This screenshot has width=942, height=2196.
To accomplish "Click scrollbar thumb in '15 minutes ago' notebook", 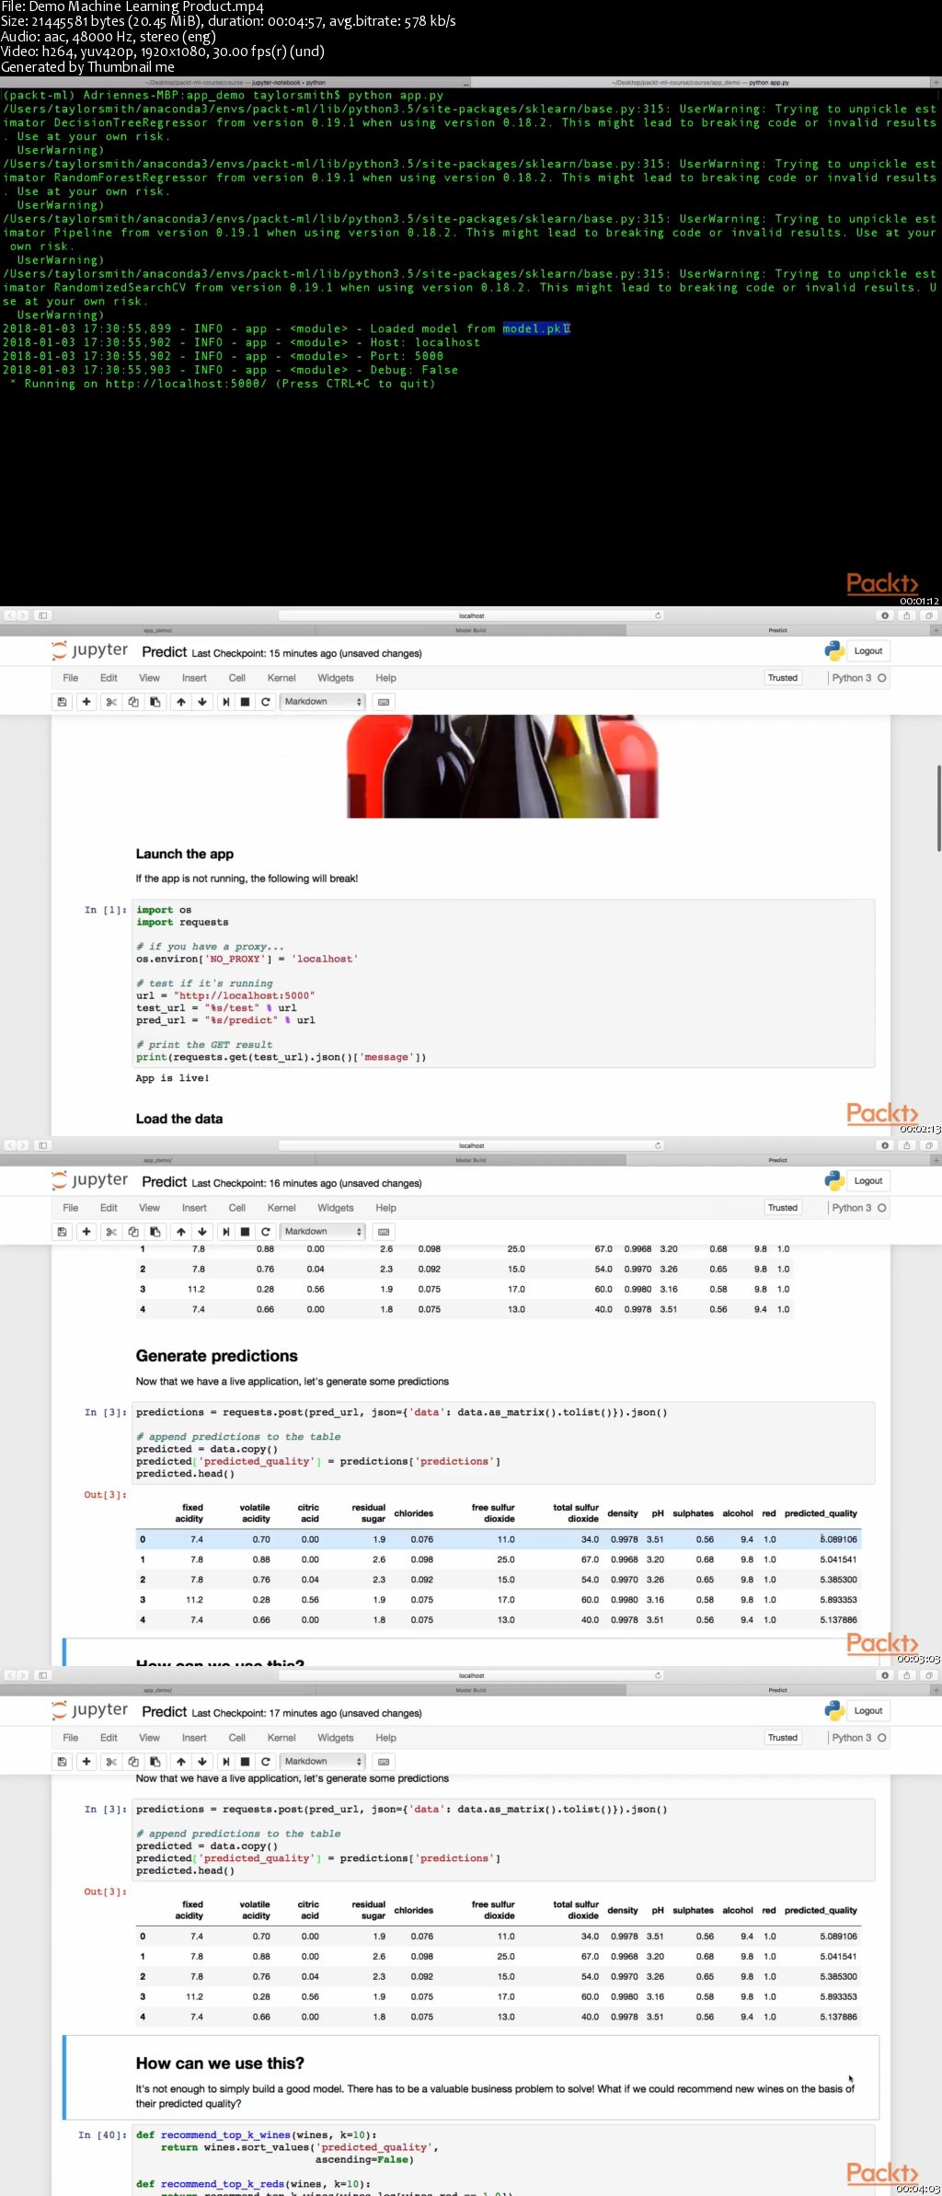I will 938,807.
